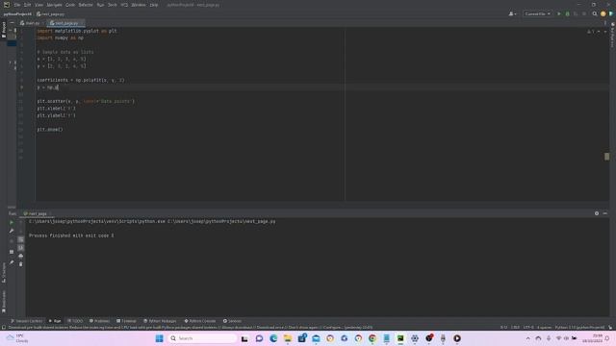Click the stop square icon in Run panel

pos(12,252)
